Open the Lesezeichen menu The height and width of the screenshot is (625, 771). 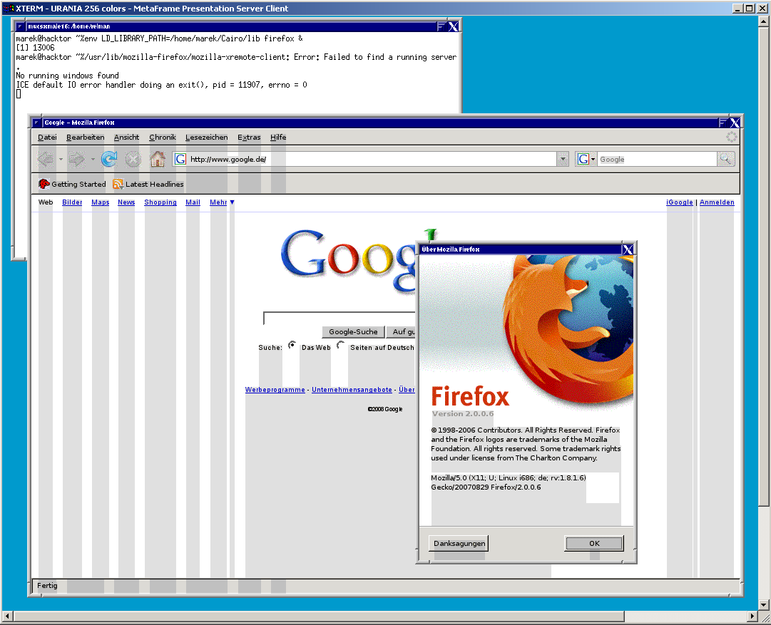tap(206, 138)
